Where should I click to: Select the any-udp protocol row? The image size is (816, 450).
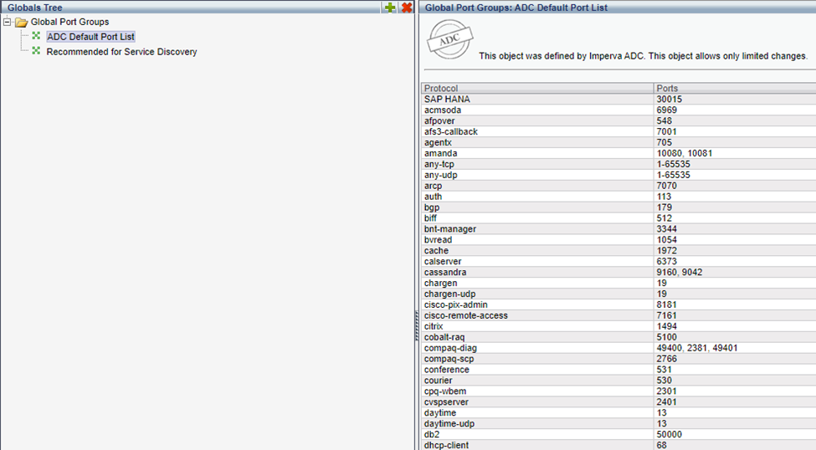pos(618,175)
